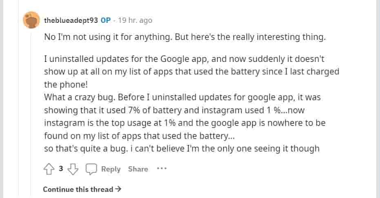The width and height of the screenshot is (380, 198).
Task: Click the vote count number 3
Action: click(x=60, y=169)
